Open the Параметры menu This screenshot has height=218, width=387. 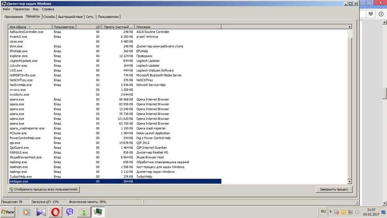click(21, 9)
